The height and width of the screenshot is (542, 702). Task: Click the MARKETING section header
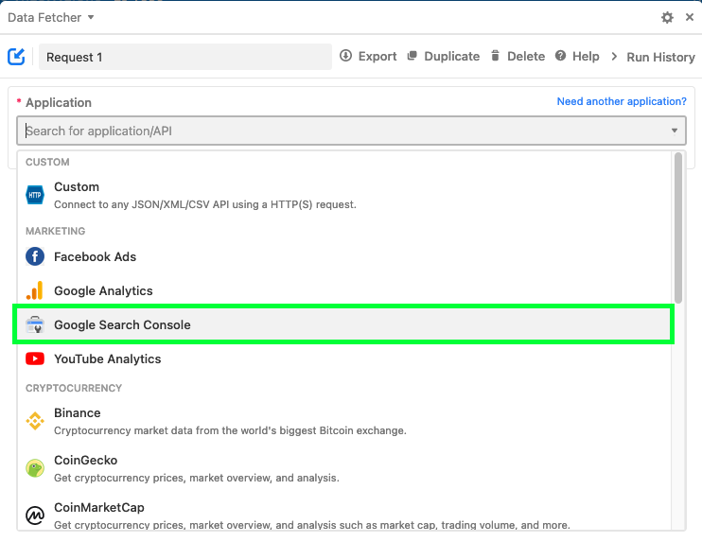[55, 231]
